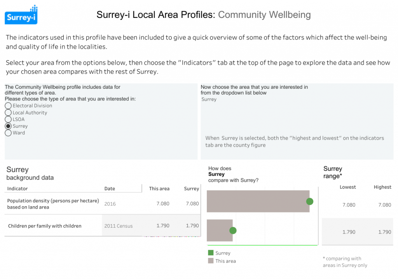The image size is (398, 279).
Task: Click the Surrey-i logo
Action: 21,15
